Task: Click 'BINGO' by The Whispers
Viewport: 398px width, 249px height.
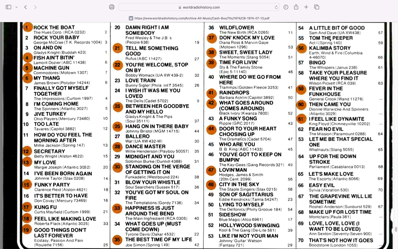Action: 317,63
